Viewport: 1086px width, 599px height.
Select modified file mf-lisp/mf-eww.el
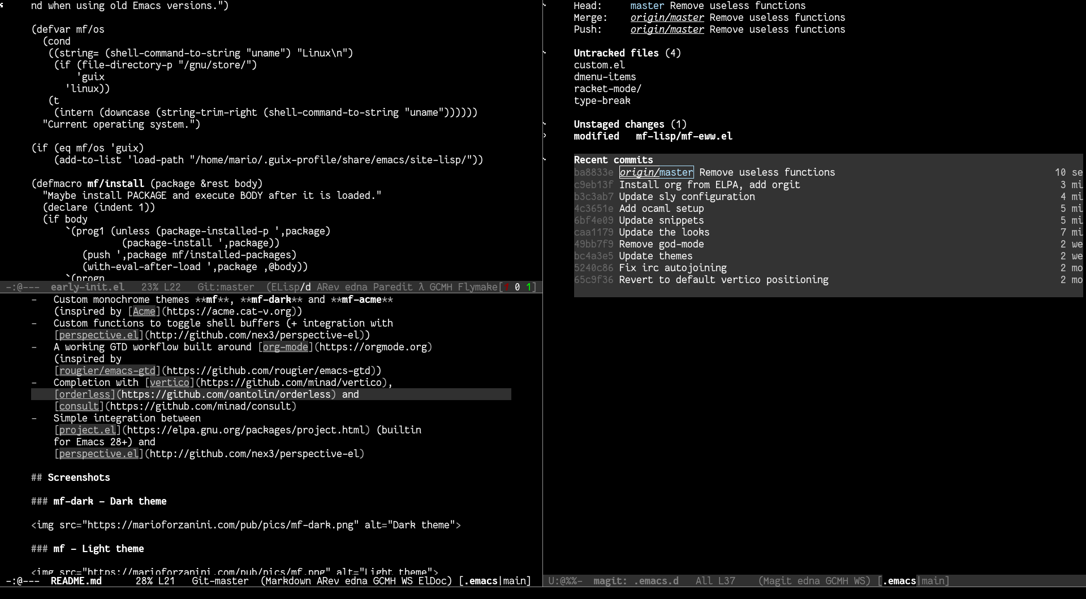tap(684, 136)
